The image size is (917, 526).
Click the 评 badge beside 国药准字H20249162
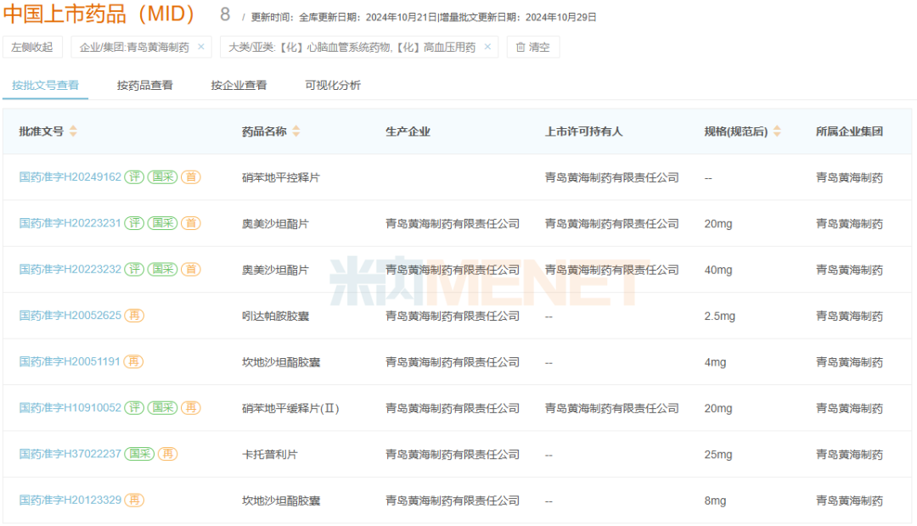pyautogui.click(x=133, y=177)
